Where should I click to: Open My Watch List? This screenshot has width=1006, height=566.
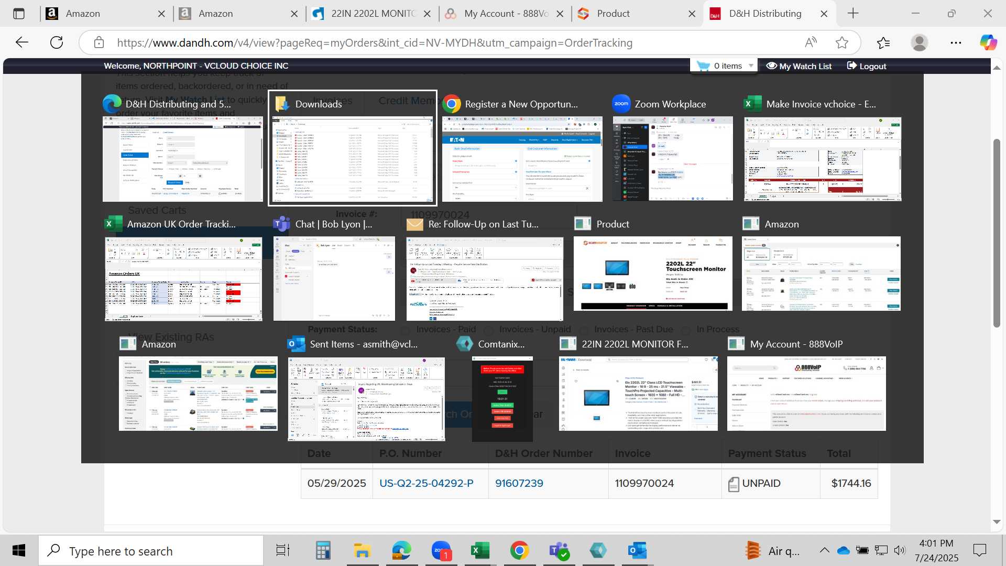point(799,66)
